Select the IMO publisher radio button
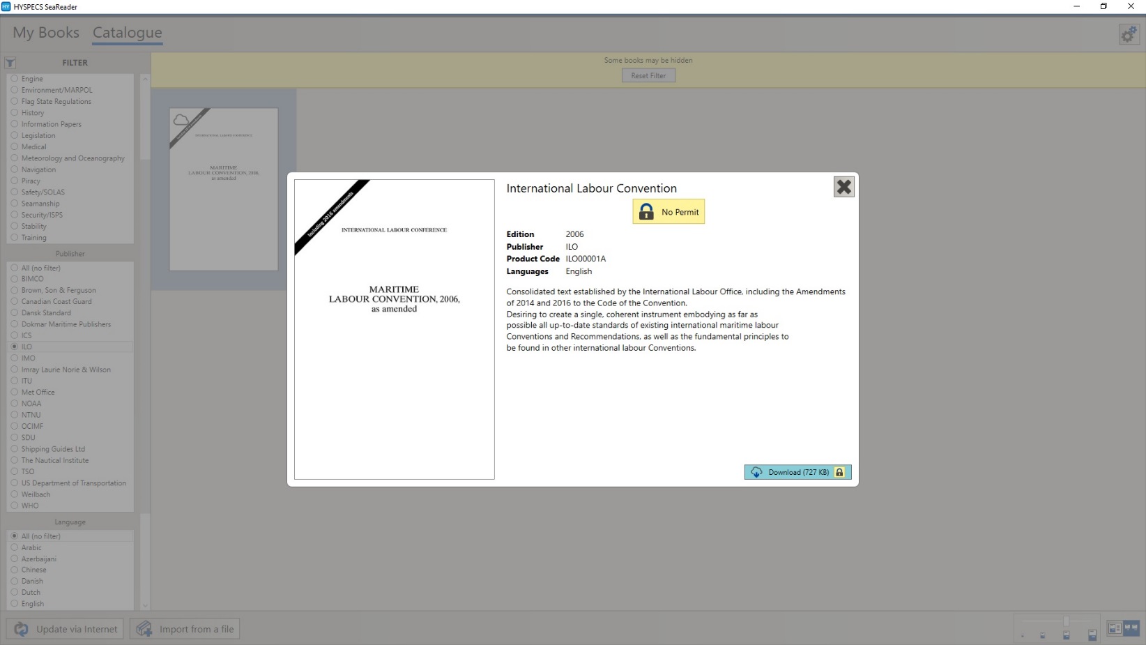This screenshot has width=1146, height=645. 14,358
